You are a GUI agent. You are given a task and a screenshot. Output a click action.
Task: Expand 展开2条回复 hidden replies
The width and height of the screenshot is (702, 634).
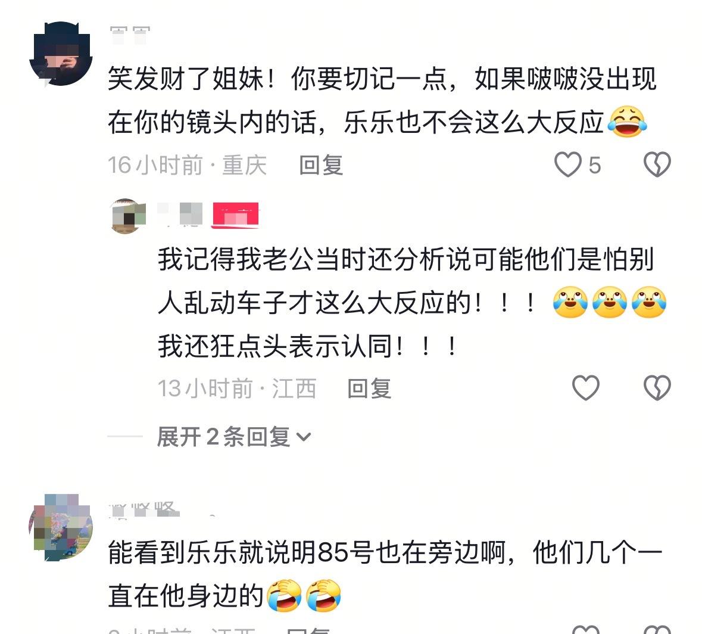tap(233, 436)
